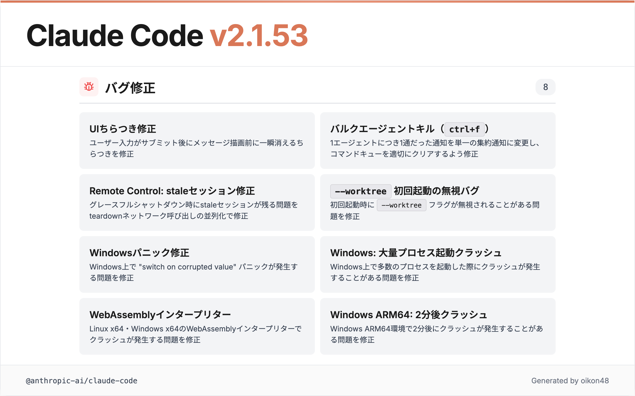This screenshot has width=635, height=396.
Task: Click the 1エージェントにつき1通 description text
Action: tap(435, 148)
